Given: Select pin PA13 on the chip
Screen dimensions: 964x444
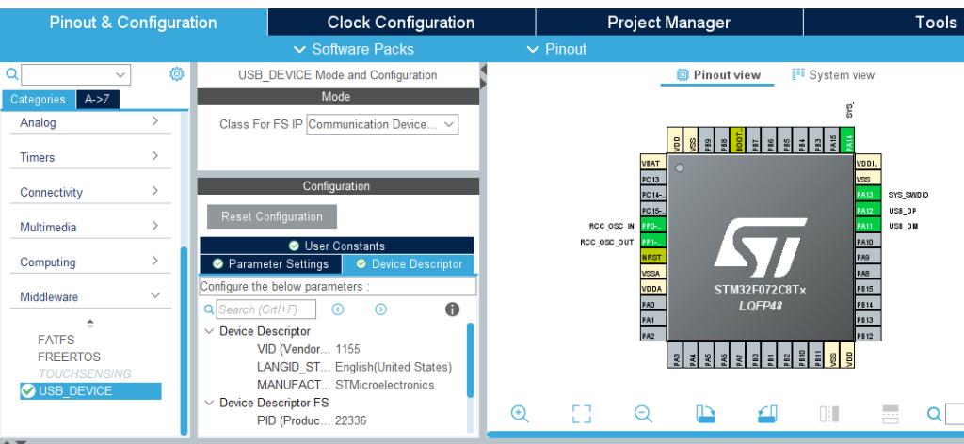Looking at the screenshot, I should (x=867, y=195).
